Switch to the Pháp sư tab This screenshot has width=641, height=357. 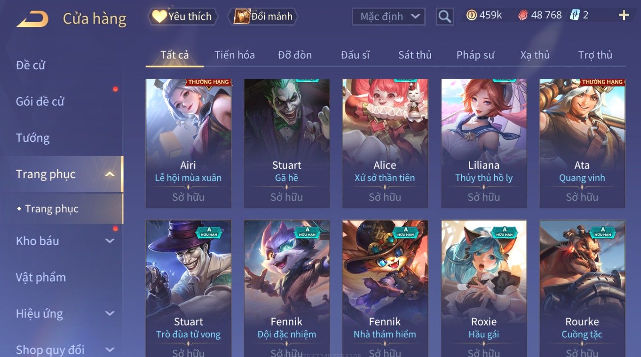475,55
